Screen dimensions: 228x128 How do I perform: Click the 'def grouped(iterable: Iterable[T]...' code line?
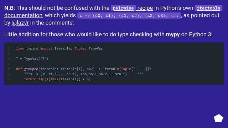coord(83,69)
